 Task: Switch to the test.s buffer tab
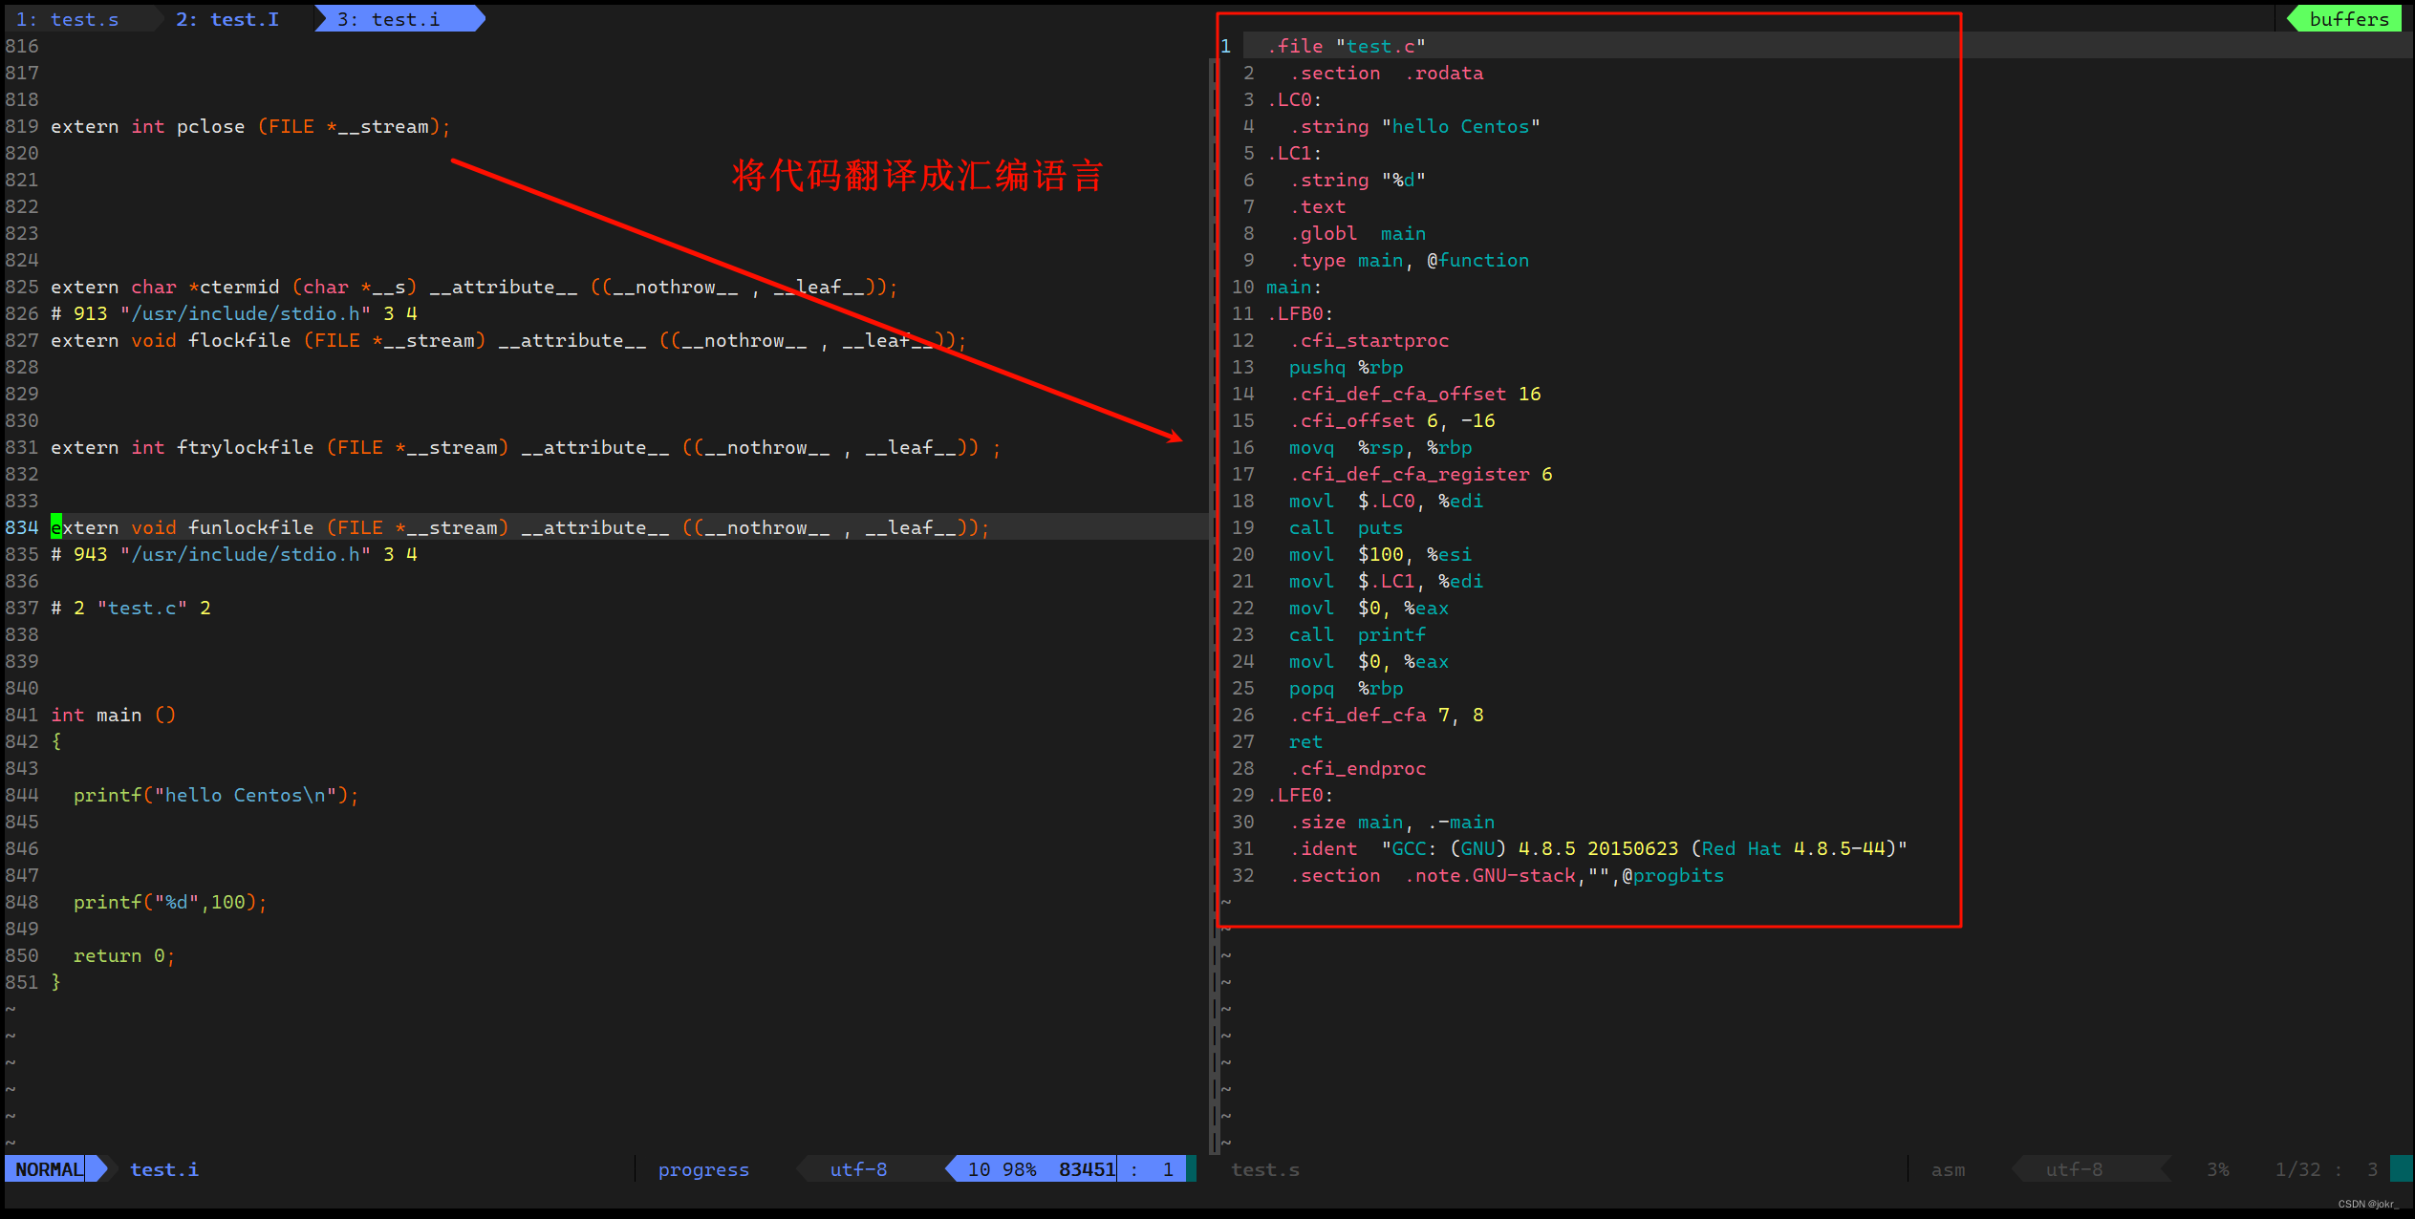pos(69,19)
